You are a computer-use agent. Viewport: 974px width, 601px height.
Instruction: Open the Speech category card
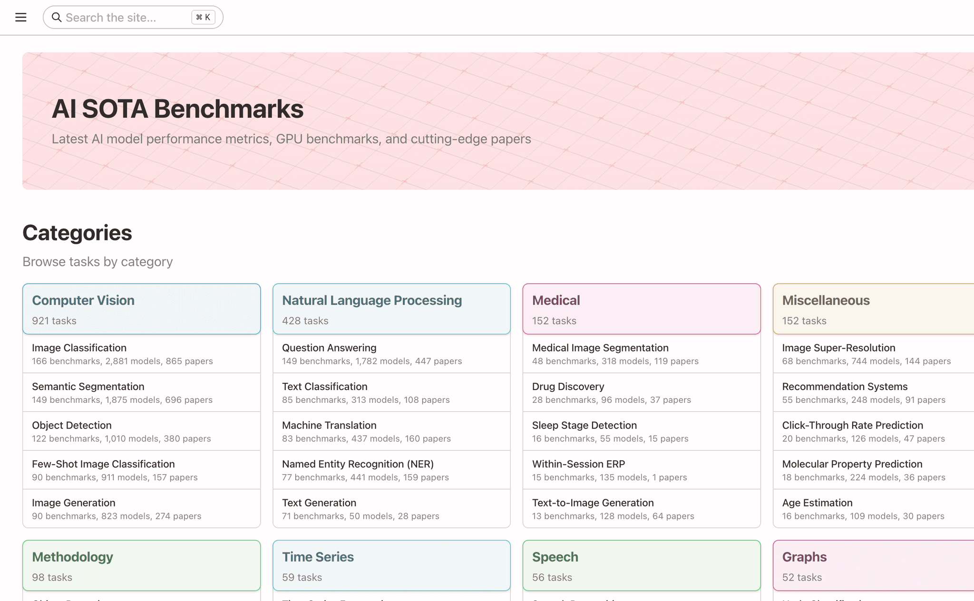coord(641,565)
